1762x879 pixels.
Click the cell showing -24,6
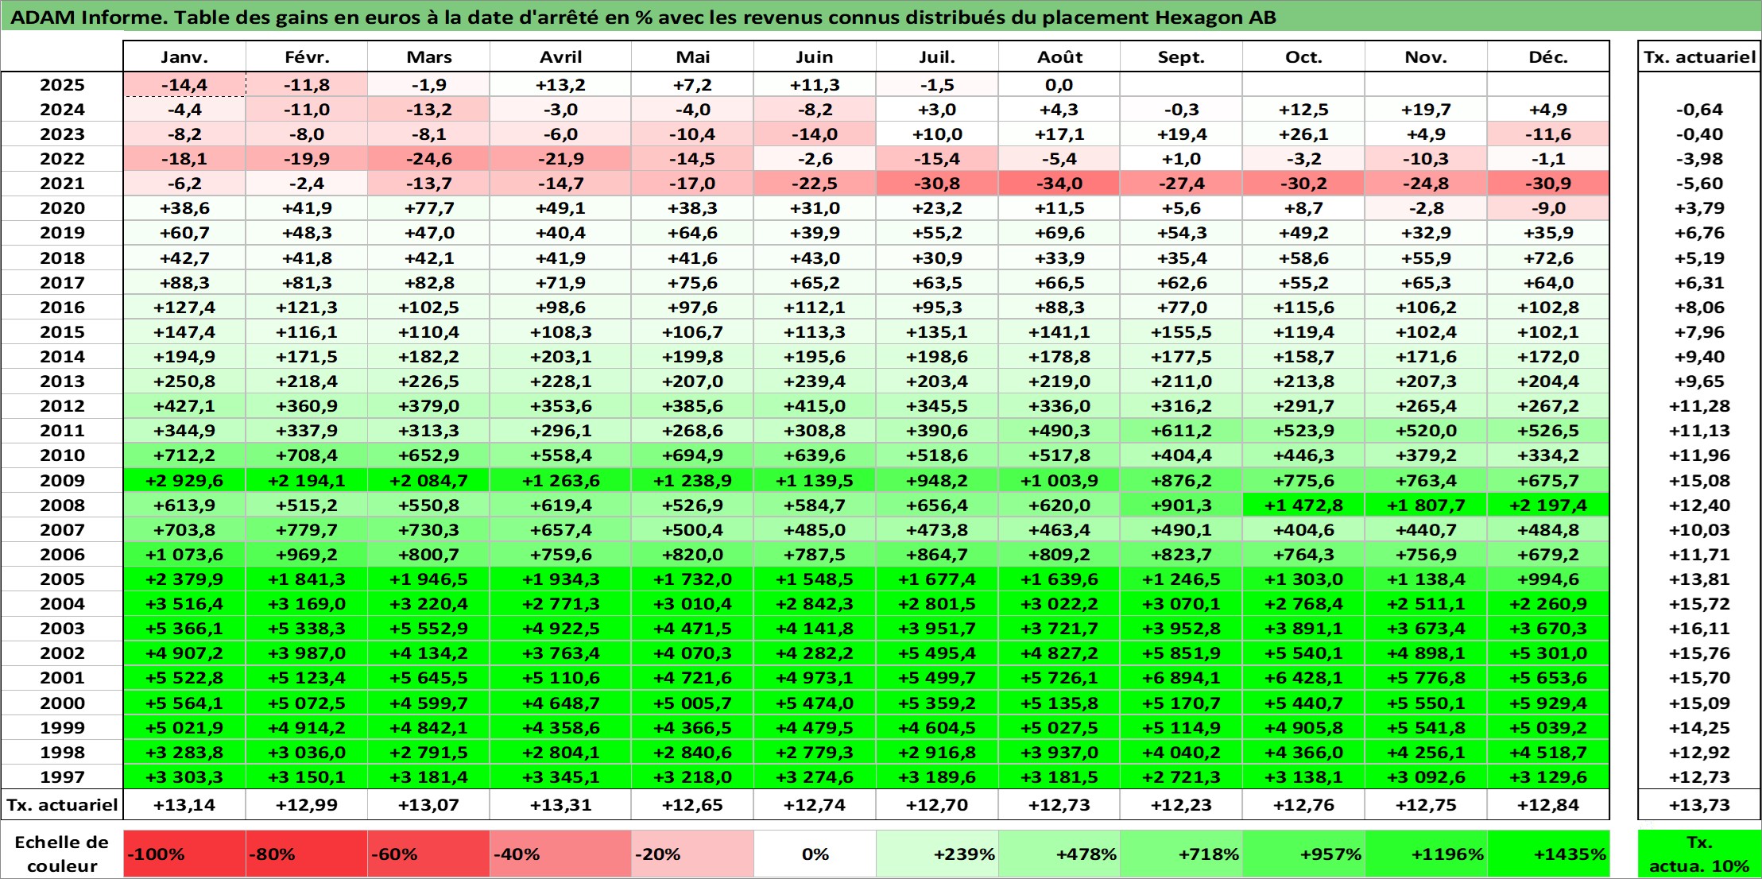[x=428, y=159]
